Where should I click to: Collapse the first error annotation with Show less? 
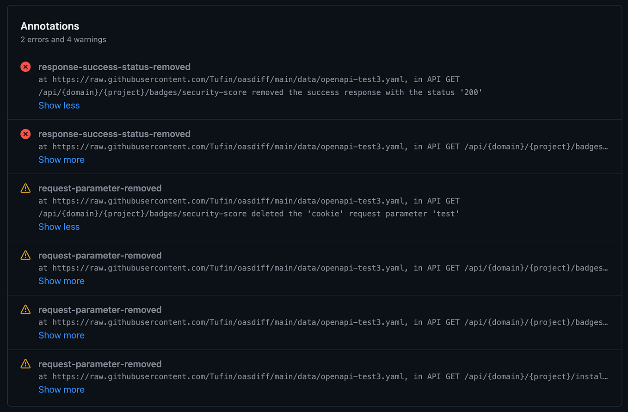coord(59,105)
